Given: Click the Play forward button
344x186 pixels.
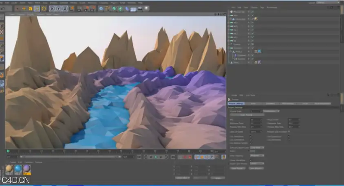Looking at the screenshot, I should coord(156,157).
